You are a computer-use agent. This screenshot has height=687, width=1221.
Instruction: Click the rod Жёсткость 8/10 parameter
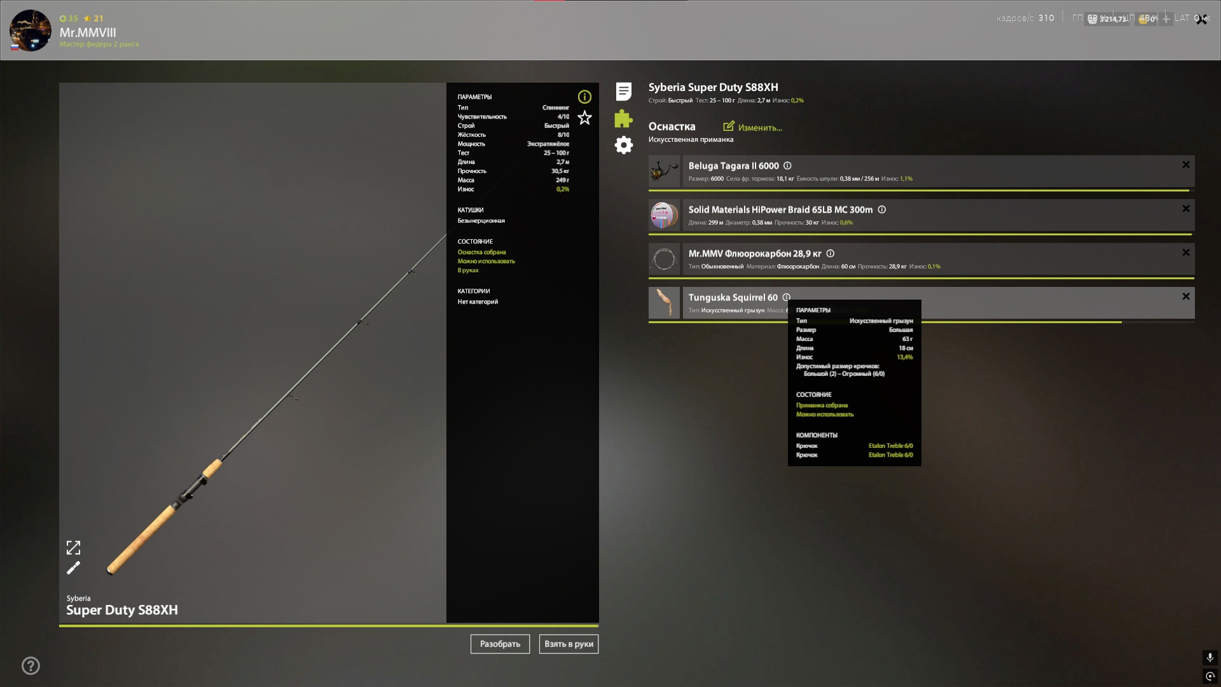tap(513, 135)
